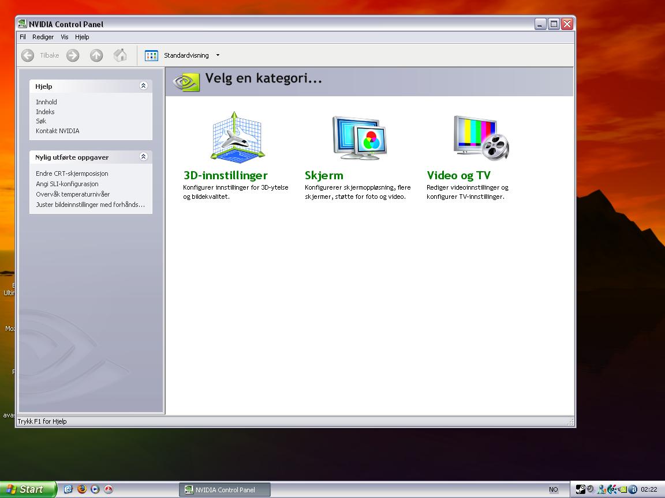Click the NVIDIA eye logo beside Velg en kategori

pos(186,82)
